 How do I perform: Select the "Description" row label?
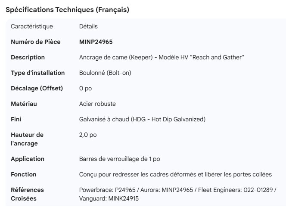coord(28,57)
